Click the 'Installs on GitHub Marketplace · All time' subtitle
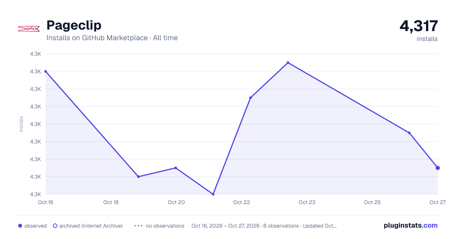This screenshot has height=239, width=456. pos(112,38)
